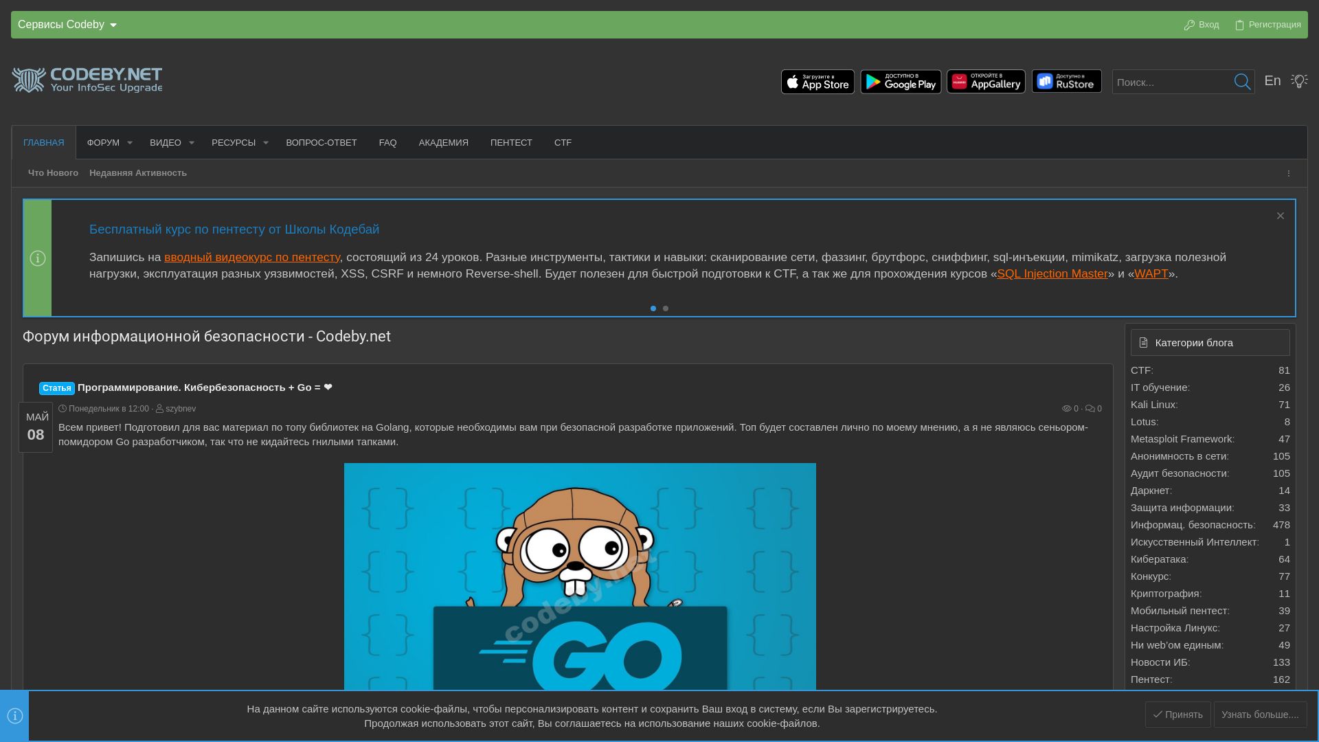Image resolution: width=1319 pixels, height=742 pixels.
Task: Open Что Нового sub-navigation link
Action: point(53,173)
